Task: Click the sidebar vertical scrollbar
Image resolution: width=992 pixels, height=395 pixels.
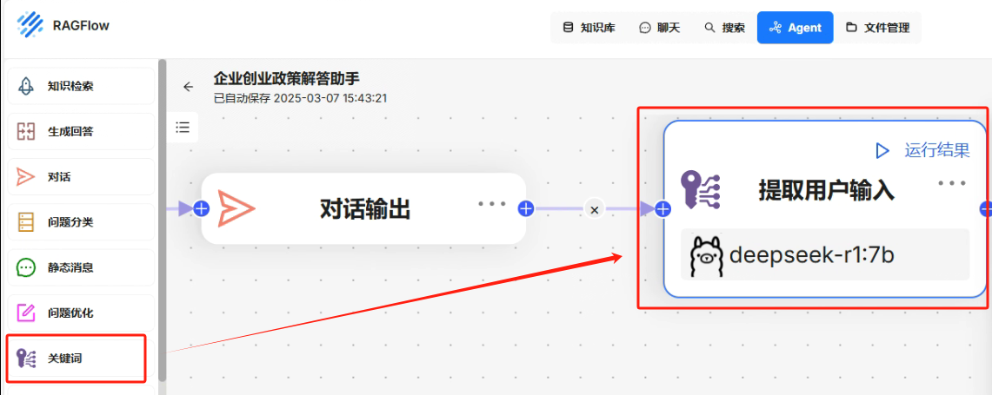Action: [x=162, y=217]
